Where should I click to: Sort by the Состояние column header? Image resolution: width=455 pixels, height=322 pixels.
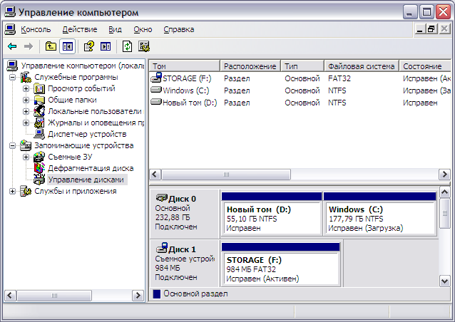pos(425,66)
